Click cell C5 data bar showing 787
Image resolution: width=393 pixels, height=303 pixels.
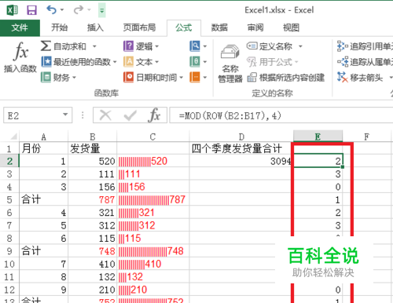152,199
